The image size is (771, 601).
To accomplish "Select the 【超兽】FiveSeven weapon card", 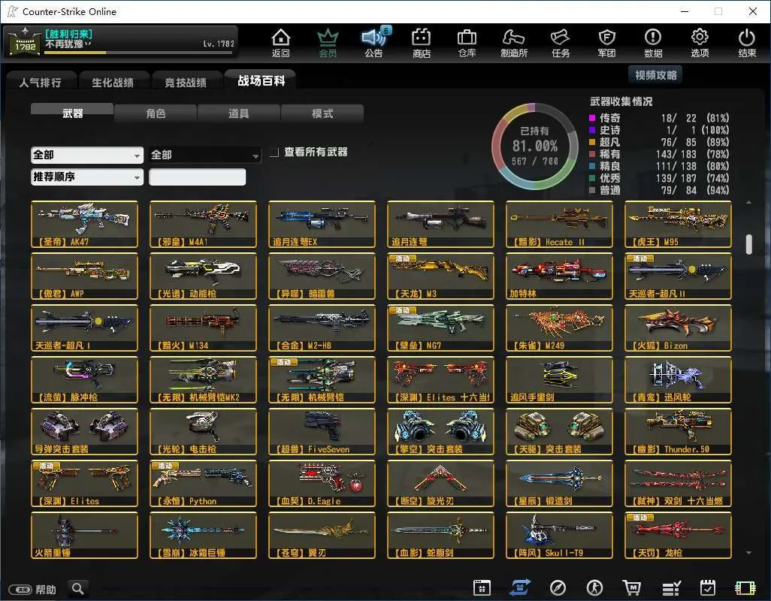I will point(322,431).
